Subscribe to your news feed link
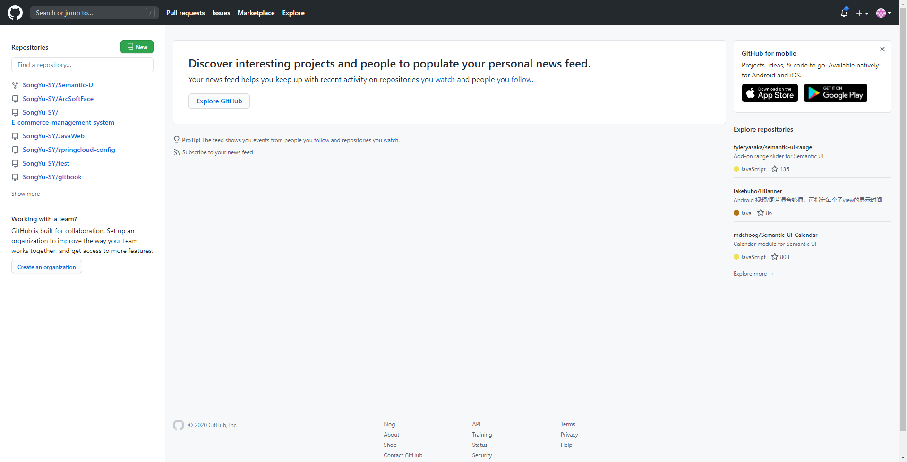The height and width of the screenshot is (462, 907). pyautogui.click(x=217, y=152)
